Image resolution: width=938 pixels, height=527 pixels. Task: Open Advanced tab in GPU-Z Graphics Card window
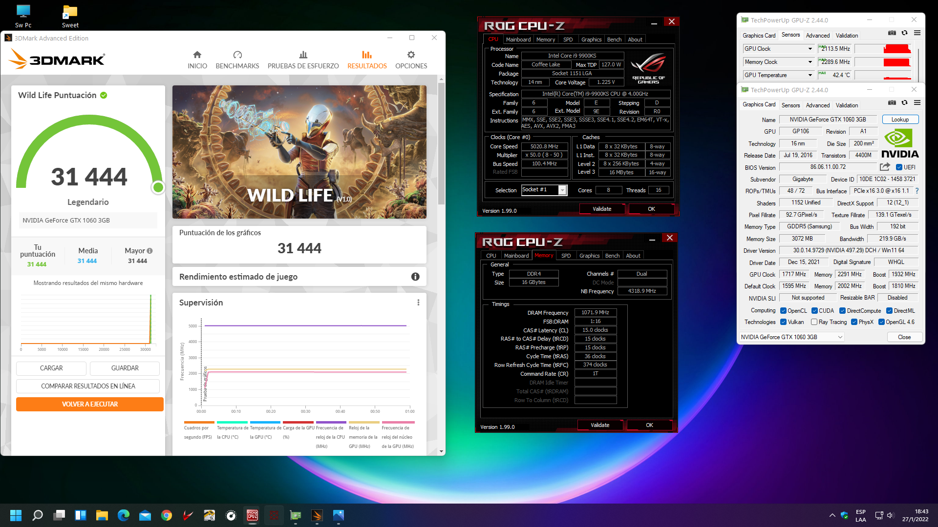(817, 105)
